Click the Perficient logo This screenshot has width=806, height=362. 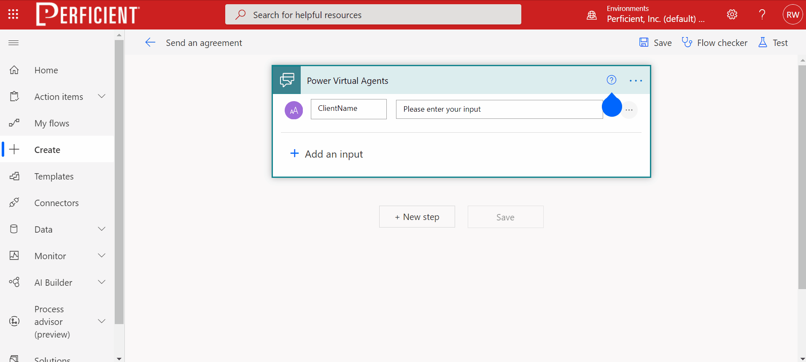[88, 14]
